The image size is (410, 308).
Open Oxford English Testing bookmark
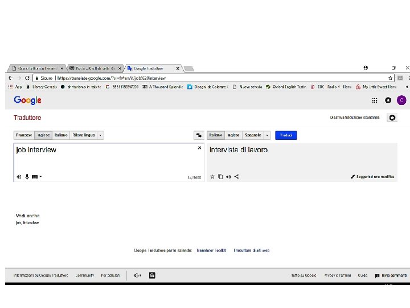coord(286,87)
